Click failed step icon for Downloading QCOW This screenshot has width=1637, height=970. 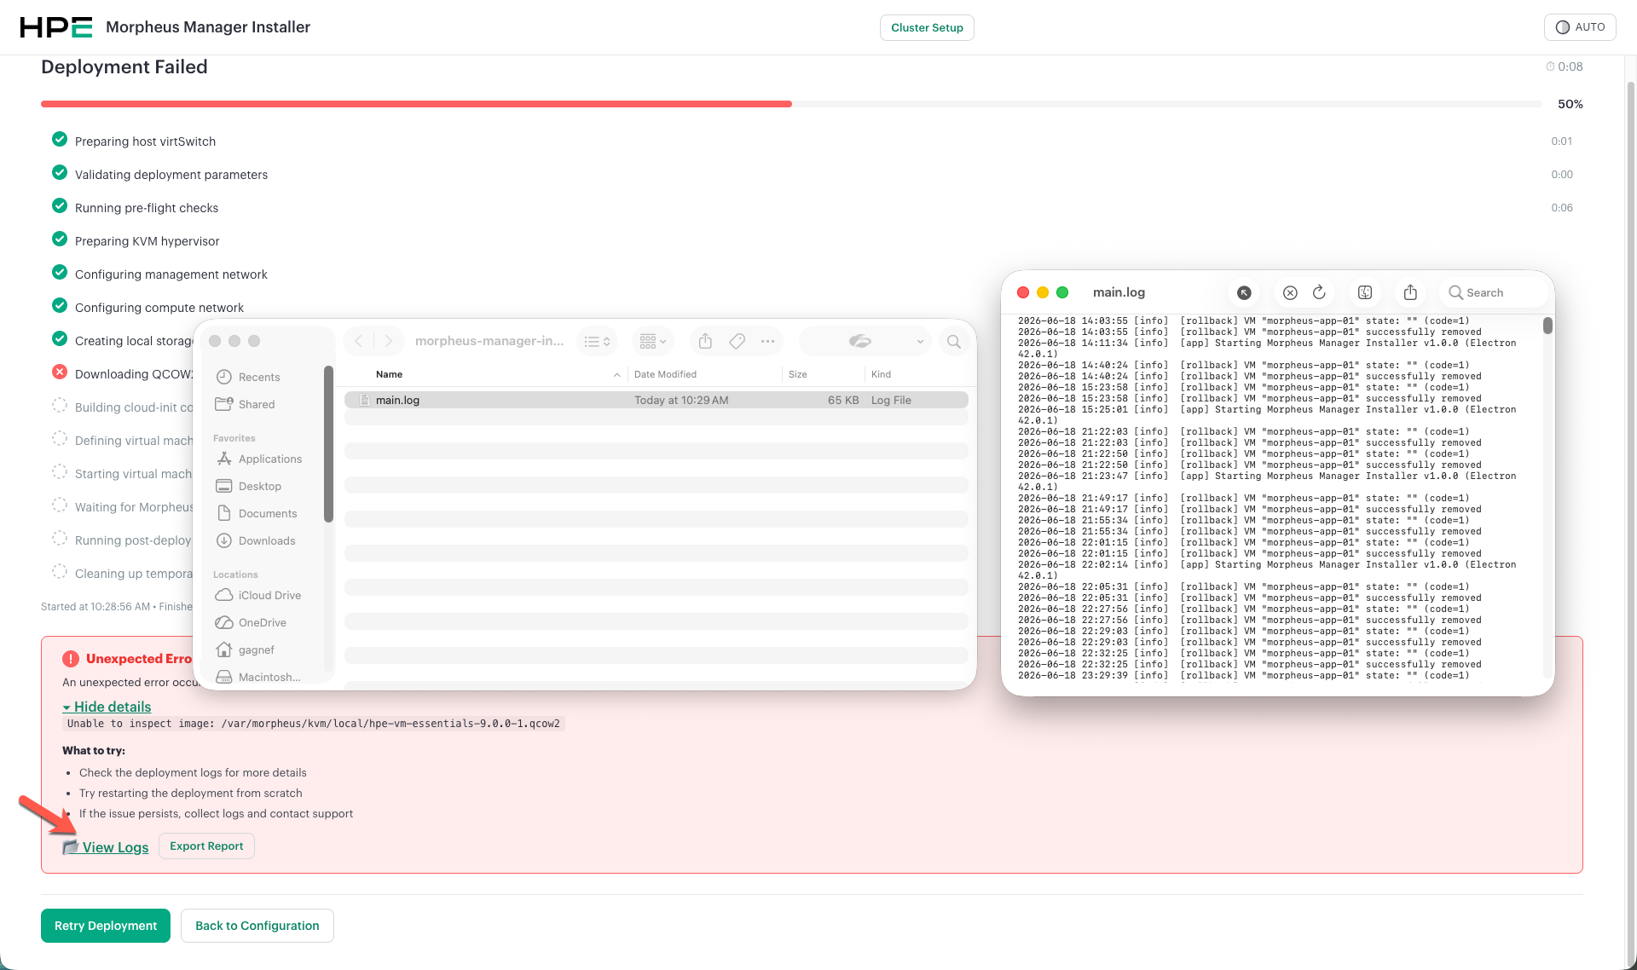pyautogui.click(x=60, y=372)
